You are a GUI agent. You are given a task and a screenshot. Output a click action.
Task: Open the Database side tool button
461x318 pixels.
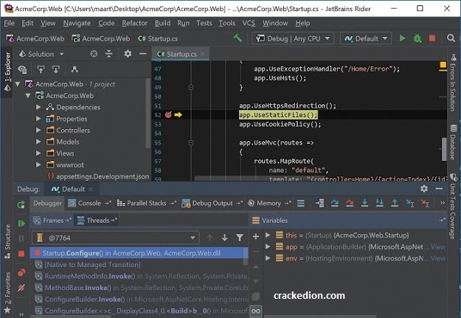coord(454,142)
